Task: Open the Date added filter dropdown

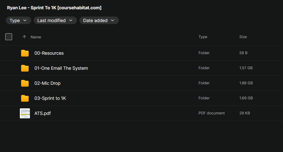Action: coord(99,21)
